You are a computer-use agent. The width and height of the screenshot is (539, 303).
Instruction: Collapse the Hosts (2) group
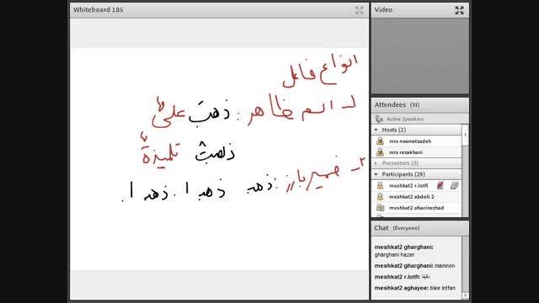(x=376, y=130)
